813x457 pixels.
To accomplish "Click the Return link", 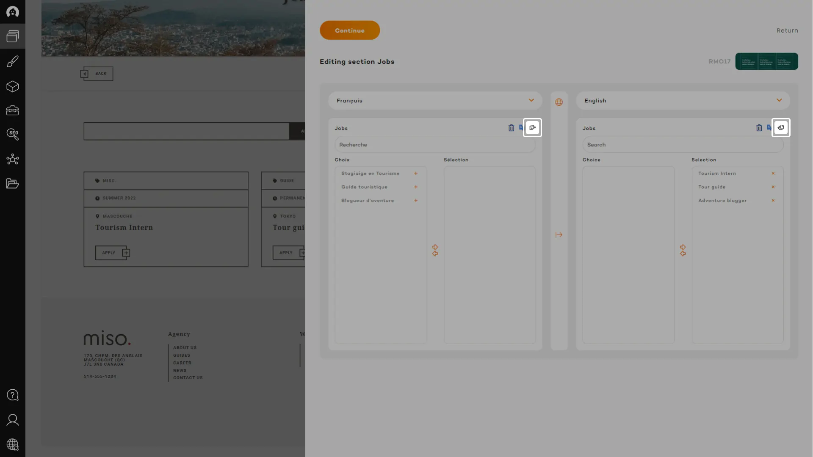I will tap(787, 30).
